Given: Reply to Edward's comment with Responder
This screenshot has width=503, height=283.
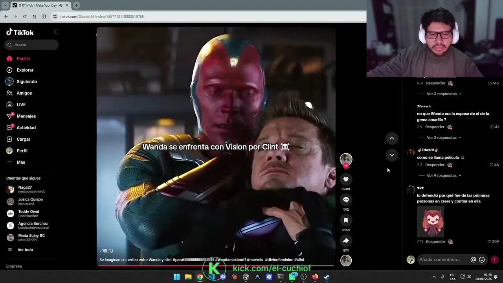Looking at the screenshot, I should [x=435, y=165].
